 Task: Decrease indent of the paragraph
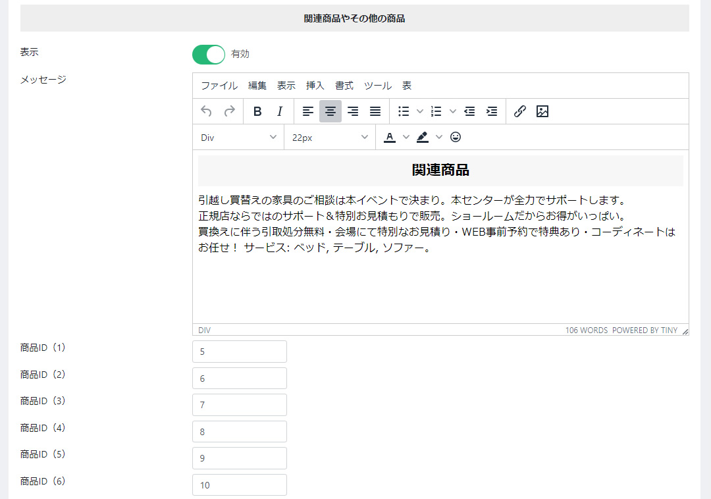pyautogui.click(x=469, y=111)
